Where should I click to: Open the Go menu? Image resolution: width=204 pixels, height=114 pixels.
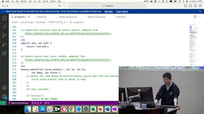tap(35, 1)
